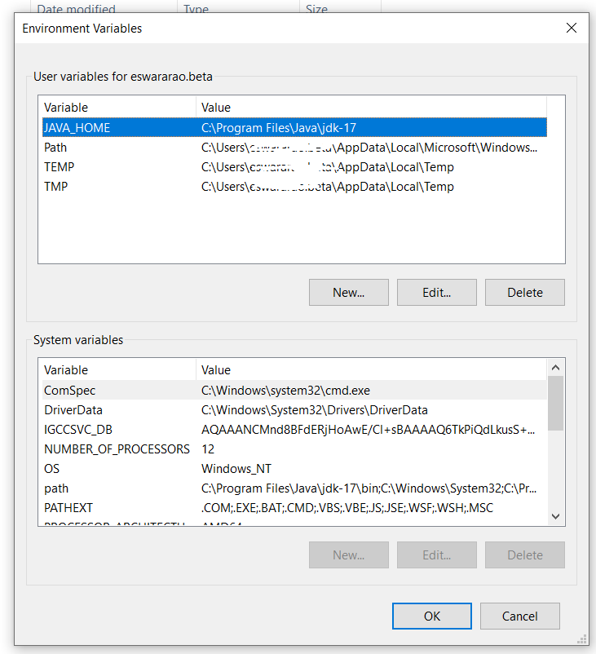This screenshot has width=596, height=654.
Task: Select the DriverData system variable row
Action: click(73, 410)
